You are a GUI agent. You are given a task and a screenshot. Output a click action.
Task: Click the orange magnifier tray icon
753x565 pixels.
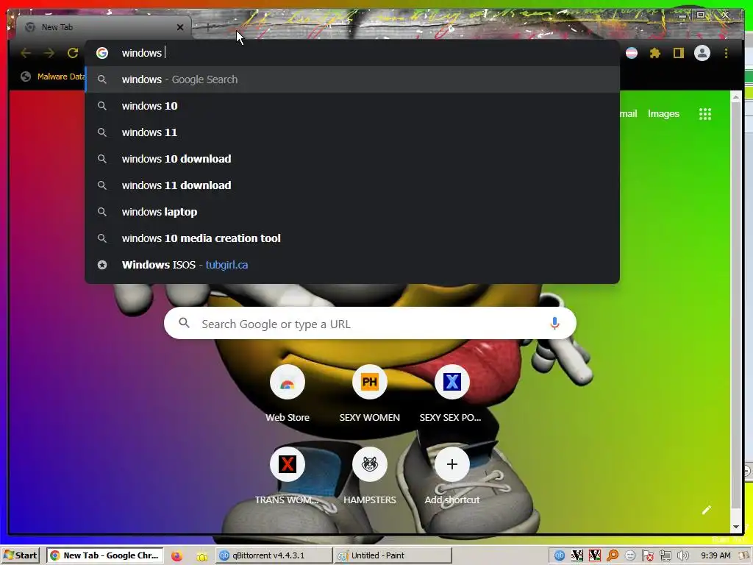[x=613, y=555]
